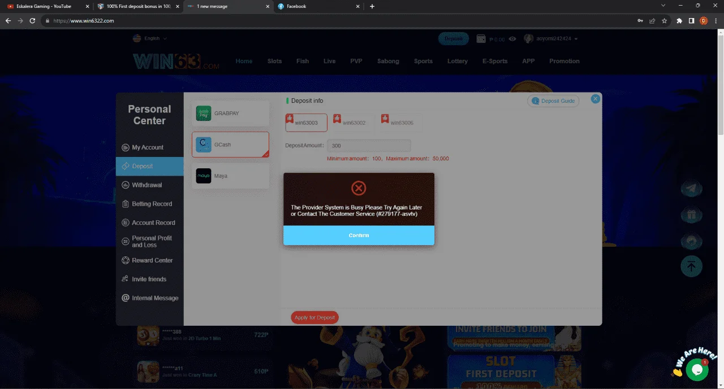Open a new browser tab
The image size is (724, 389).
click(372, 6)
